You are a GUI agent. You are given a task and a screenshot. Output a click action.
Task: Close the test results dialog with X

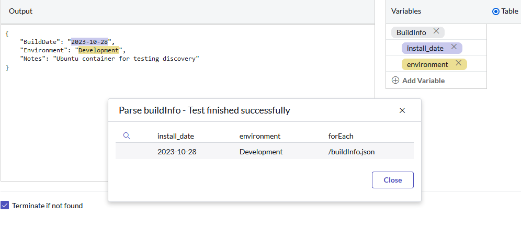402,110
